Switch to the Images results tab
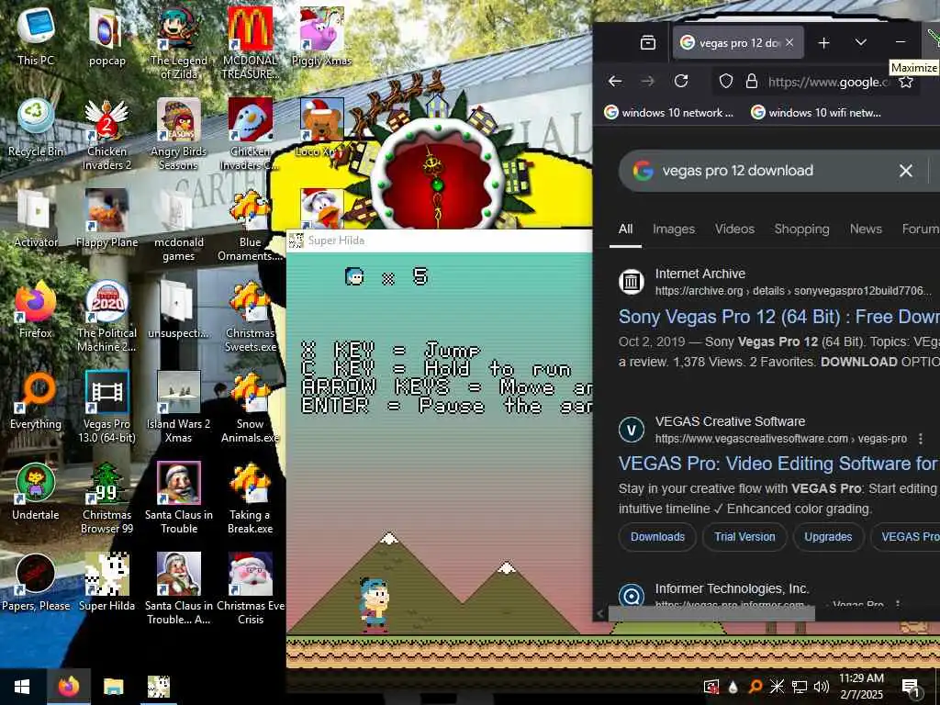 pyautogui.click(x=674, y=229)
